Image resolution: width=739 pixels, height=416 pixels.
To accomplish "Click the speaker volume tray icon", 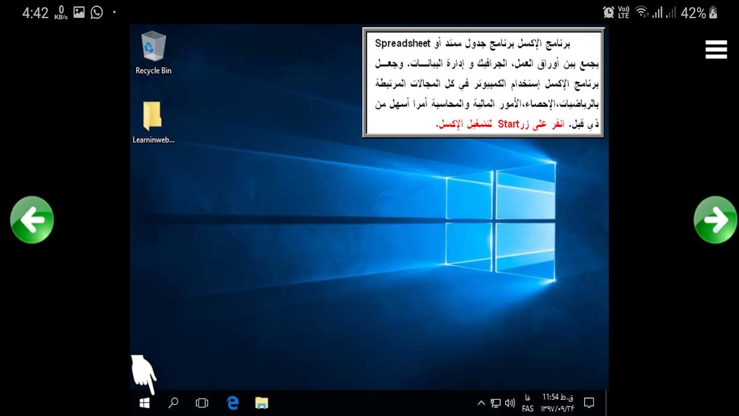I will click(510, 403).
